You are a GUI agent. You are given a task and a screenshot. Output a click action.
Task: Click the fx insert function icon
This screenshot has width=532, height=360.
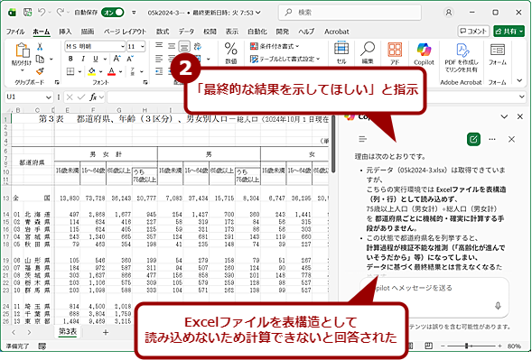click(x=93, y=97)
